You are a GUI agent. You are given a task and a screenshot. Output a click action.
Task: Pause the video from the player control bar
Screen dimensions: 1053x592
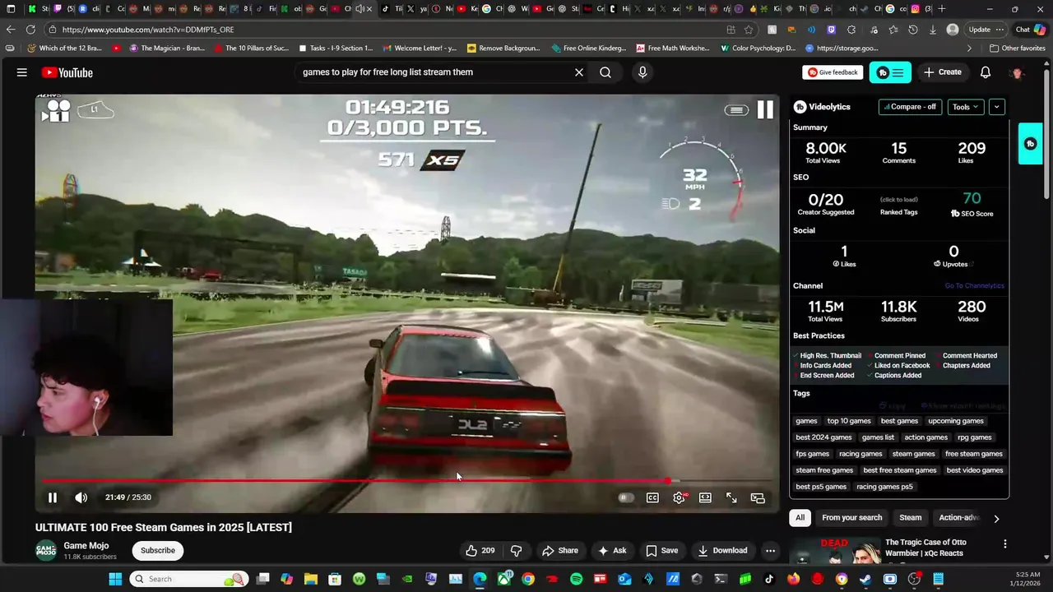(x=53, y=497)
